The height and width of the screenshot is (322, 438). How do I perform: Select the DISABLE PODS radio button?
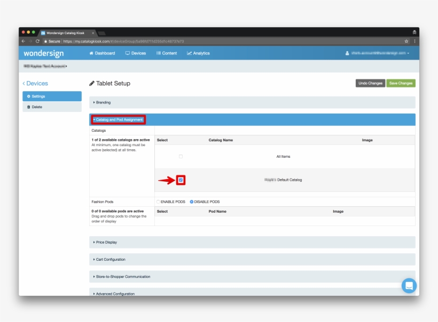[x=192, y=202]
